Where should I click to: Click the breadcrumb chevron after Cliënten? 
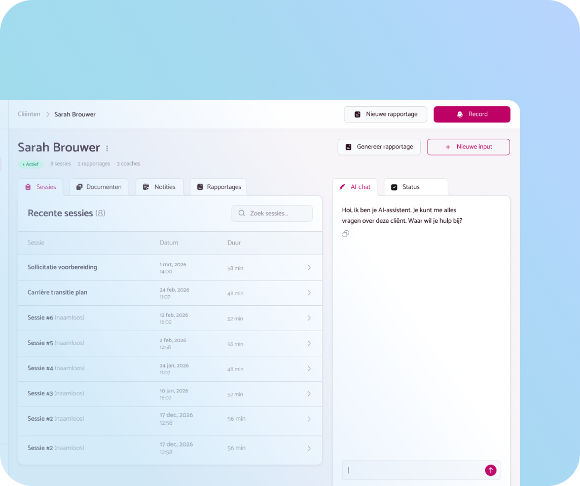coord(48,114)
